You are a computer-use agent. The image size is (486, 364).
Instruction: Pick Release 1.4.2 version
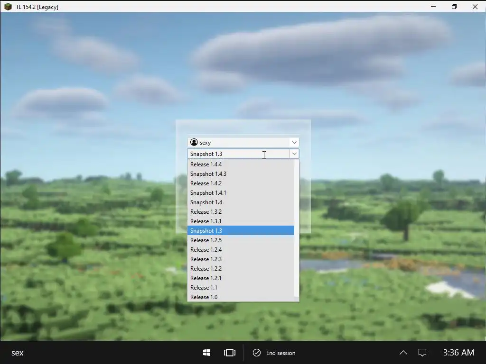tap(241, 183)
